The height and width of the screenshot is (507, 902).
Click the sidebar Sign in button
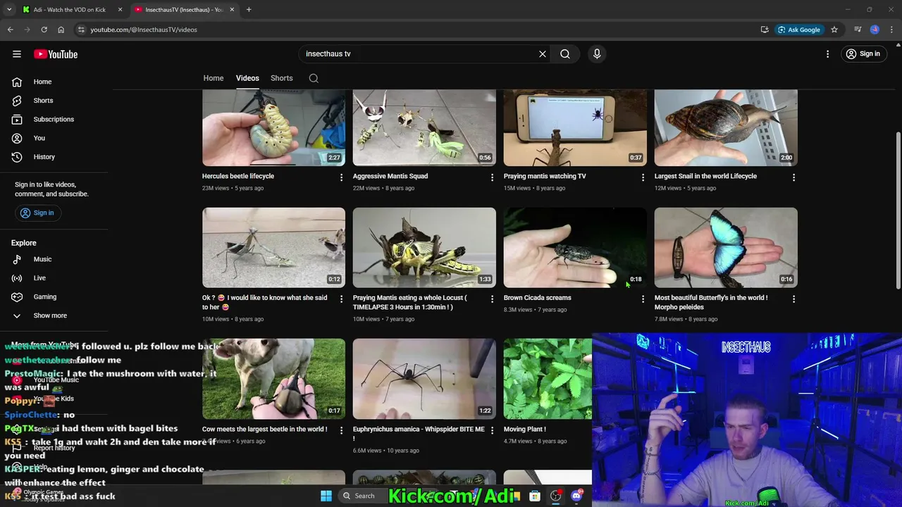coord(37,213)
